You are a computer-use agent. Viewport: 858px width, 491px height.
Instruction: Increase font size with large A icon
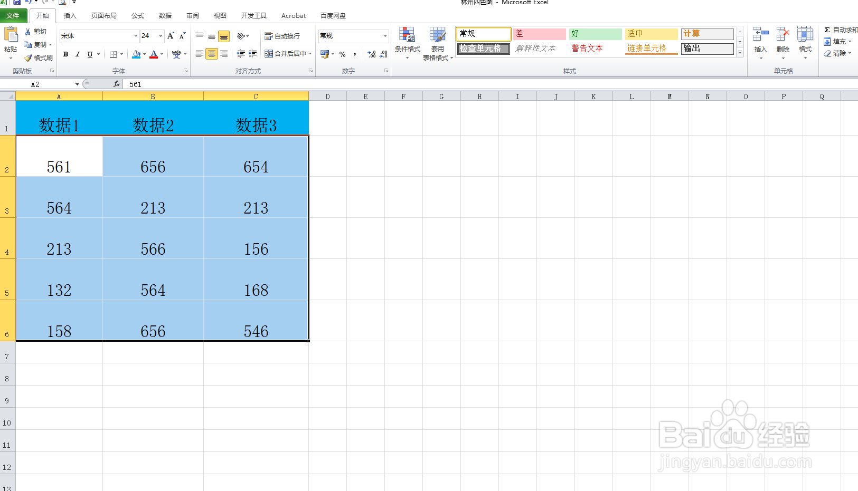171,36
